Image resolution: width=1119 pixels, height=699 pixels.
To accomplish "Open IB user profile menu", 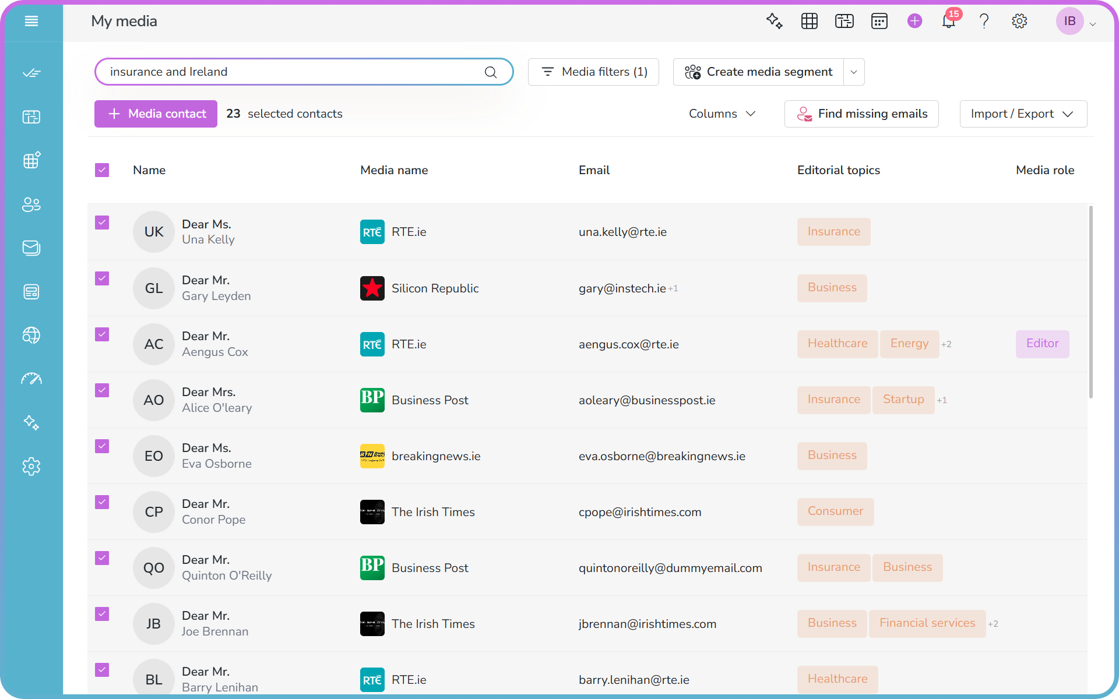I will click(x=1076, y=21).
